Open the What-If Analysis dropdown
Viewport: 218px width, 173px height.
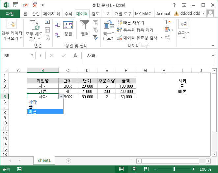169,30
